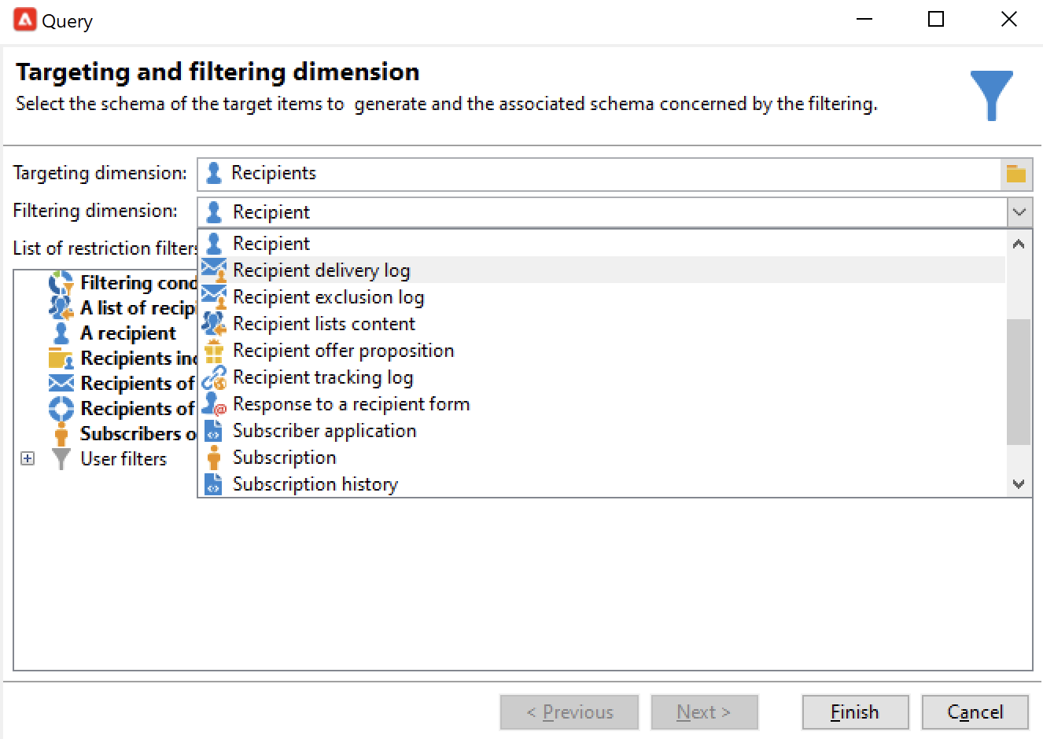Choose Subscription history in the dropdown list
Screen dimensions: 1043x739
pyautogui.click(x=315, y=484)
